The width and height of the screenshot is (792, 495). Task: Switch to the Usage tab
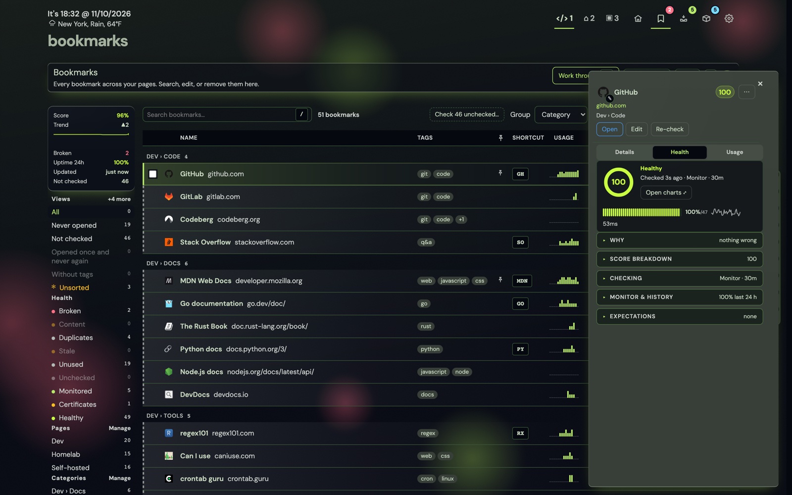735,152
